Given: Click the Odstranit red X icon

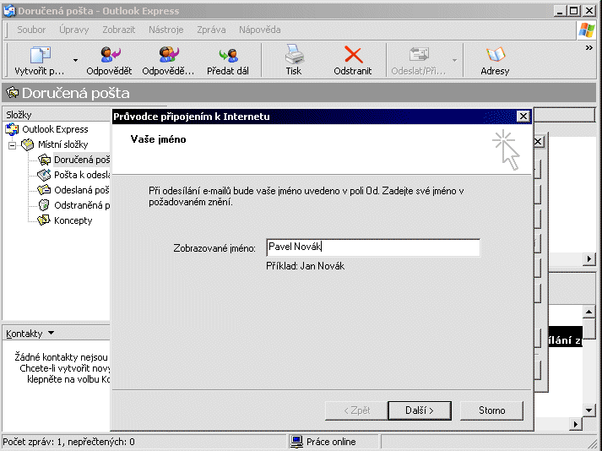Looking at the screenshot, I should click(x=353, y=54).
